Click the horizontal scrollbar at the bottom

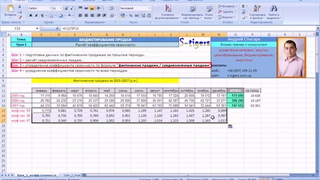[188, 175]
